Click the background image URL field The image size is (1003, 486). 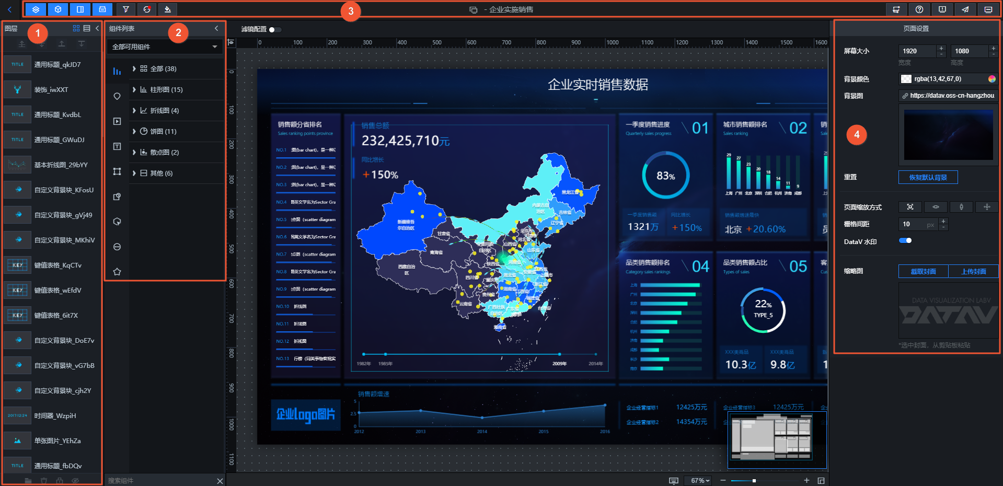(x=949, y=96)
